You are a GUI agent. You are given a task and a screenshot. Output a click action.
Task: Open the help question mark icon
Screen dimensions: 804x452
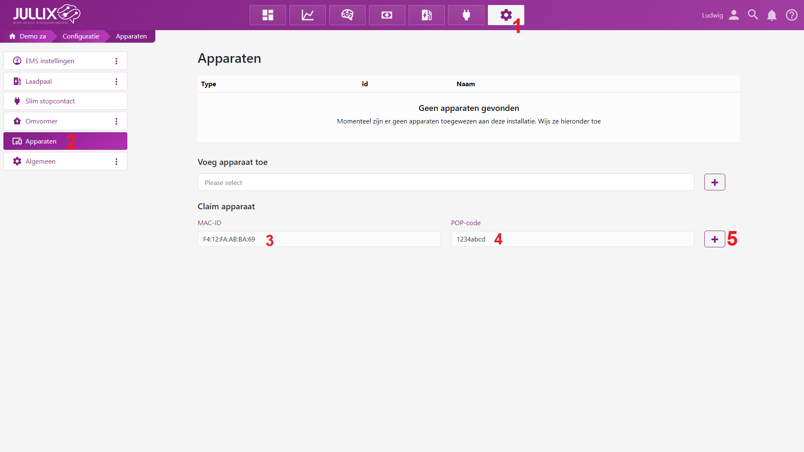[x=791, y=15]
